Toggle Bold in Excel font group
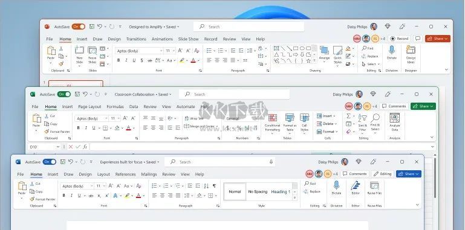 point(78,128)
